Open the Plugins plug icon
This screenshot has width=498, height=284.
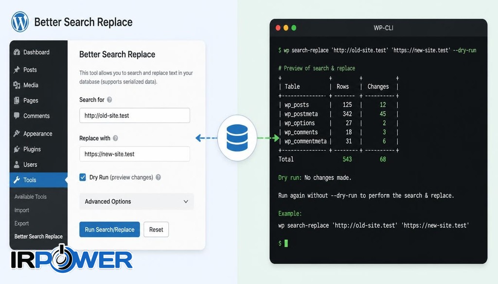[x=17, y=149]
